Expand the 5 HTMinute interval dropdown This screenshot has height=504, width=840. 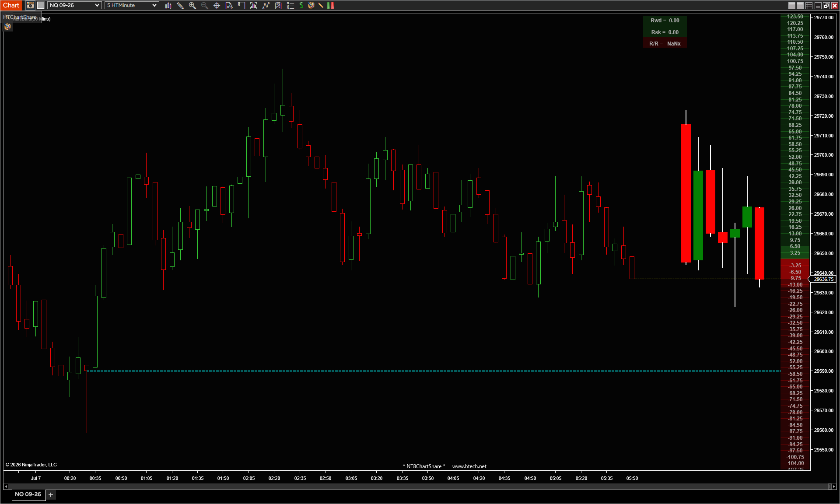pos(154,5)
